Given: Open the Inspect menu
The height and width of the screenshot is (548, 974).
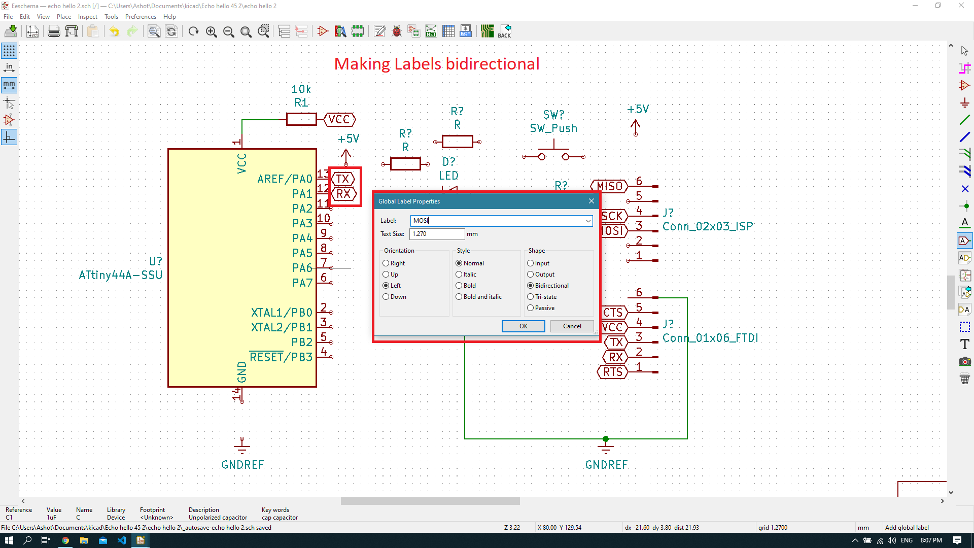Looking at the screenshot, I should point(87,17).
